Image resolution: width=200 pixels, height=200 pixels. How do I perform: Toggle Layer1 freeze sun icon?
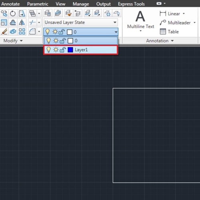56,50
